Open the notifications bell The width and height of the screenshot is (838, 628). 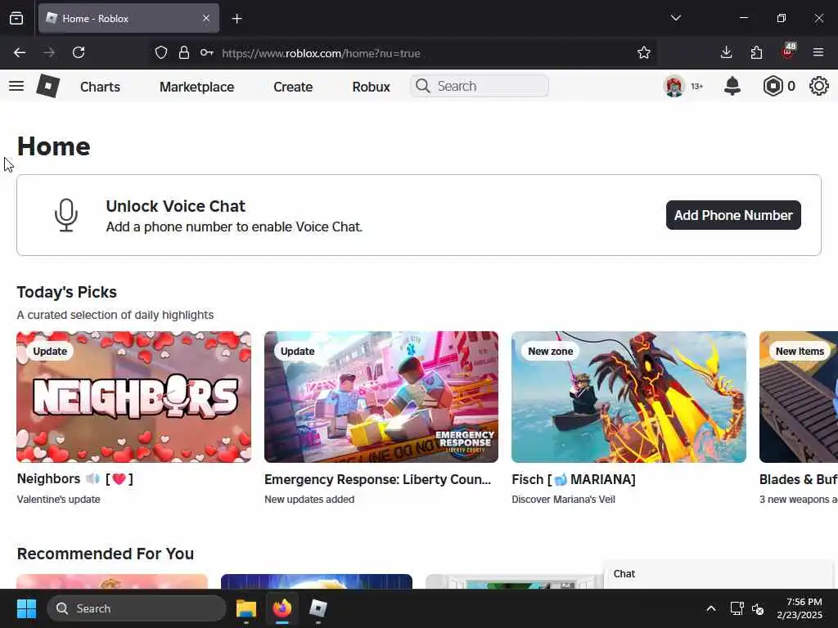pyautogui.click(x=732, y=86)
